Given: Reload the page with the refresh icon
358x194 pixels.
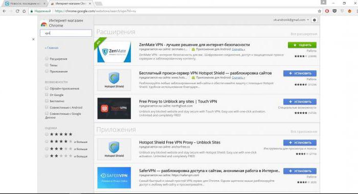Looking at the screenshot, I should click(17, 11).
